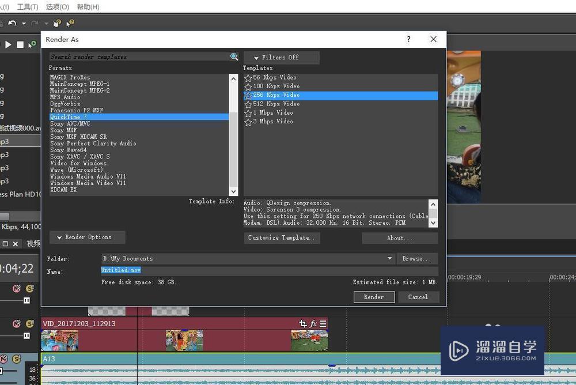Select the Sony AVC/MVC format

click(139, 123)
